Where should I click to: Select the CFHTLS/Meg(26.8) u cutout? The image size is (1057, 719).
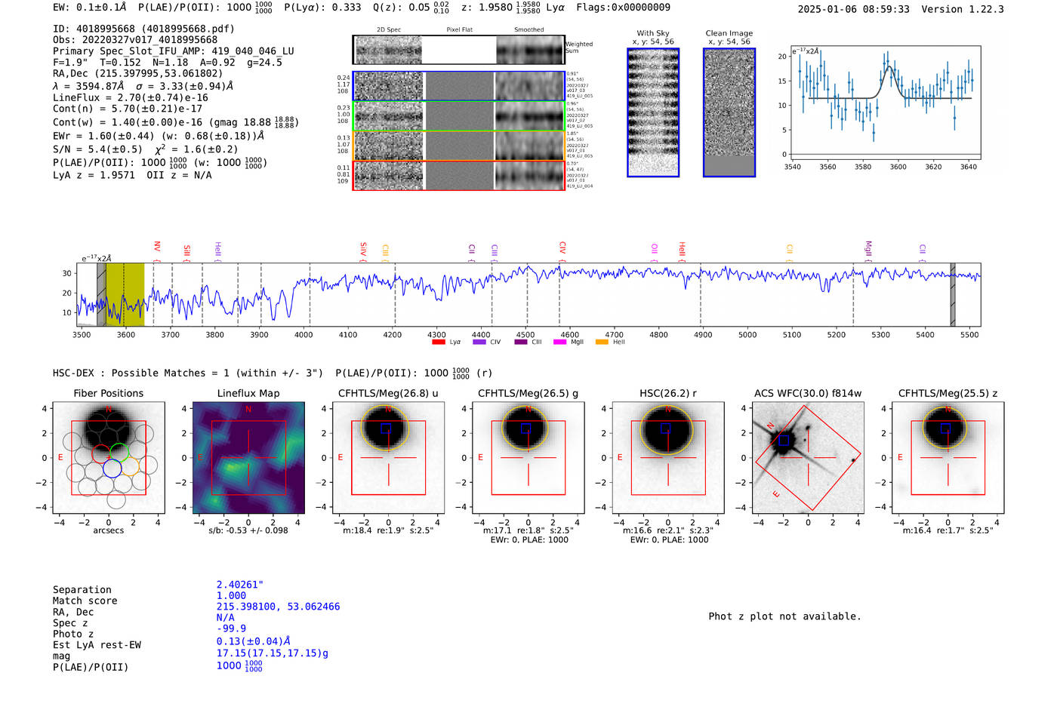(x=389, y=458)
